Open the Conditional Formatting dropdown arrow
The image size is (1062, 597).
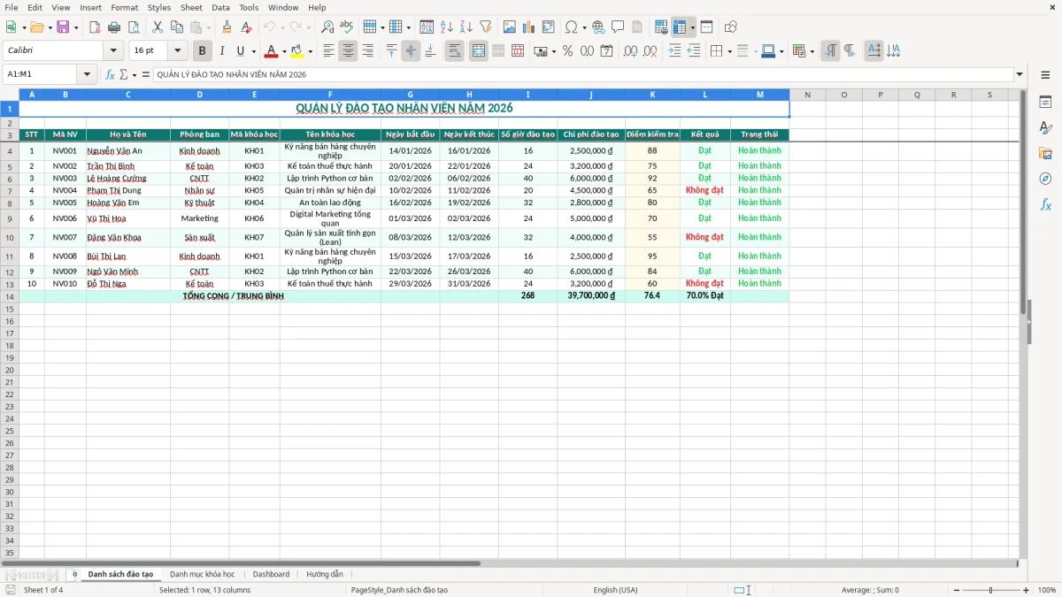pyautogui.click(x=812, y=51)
